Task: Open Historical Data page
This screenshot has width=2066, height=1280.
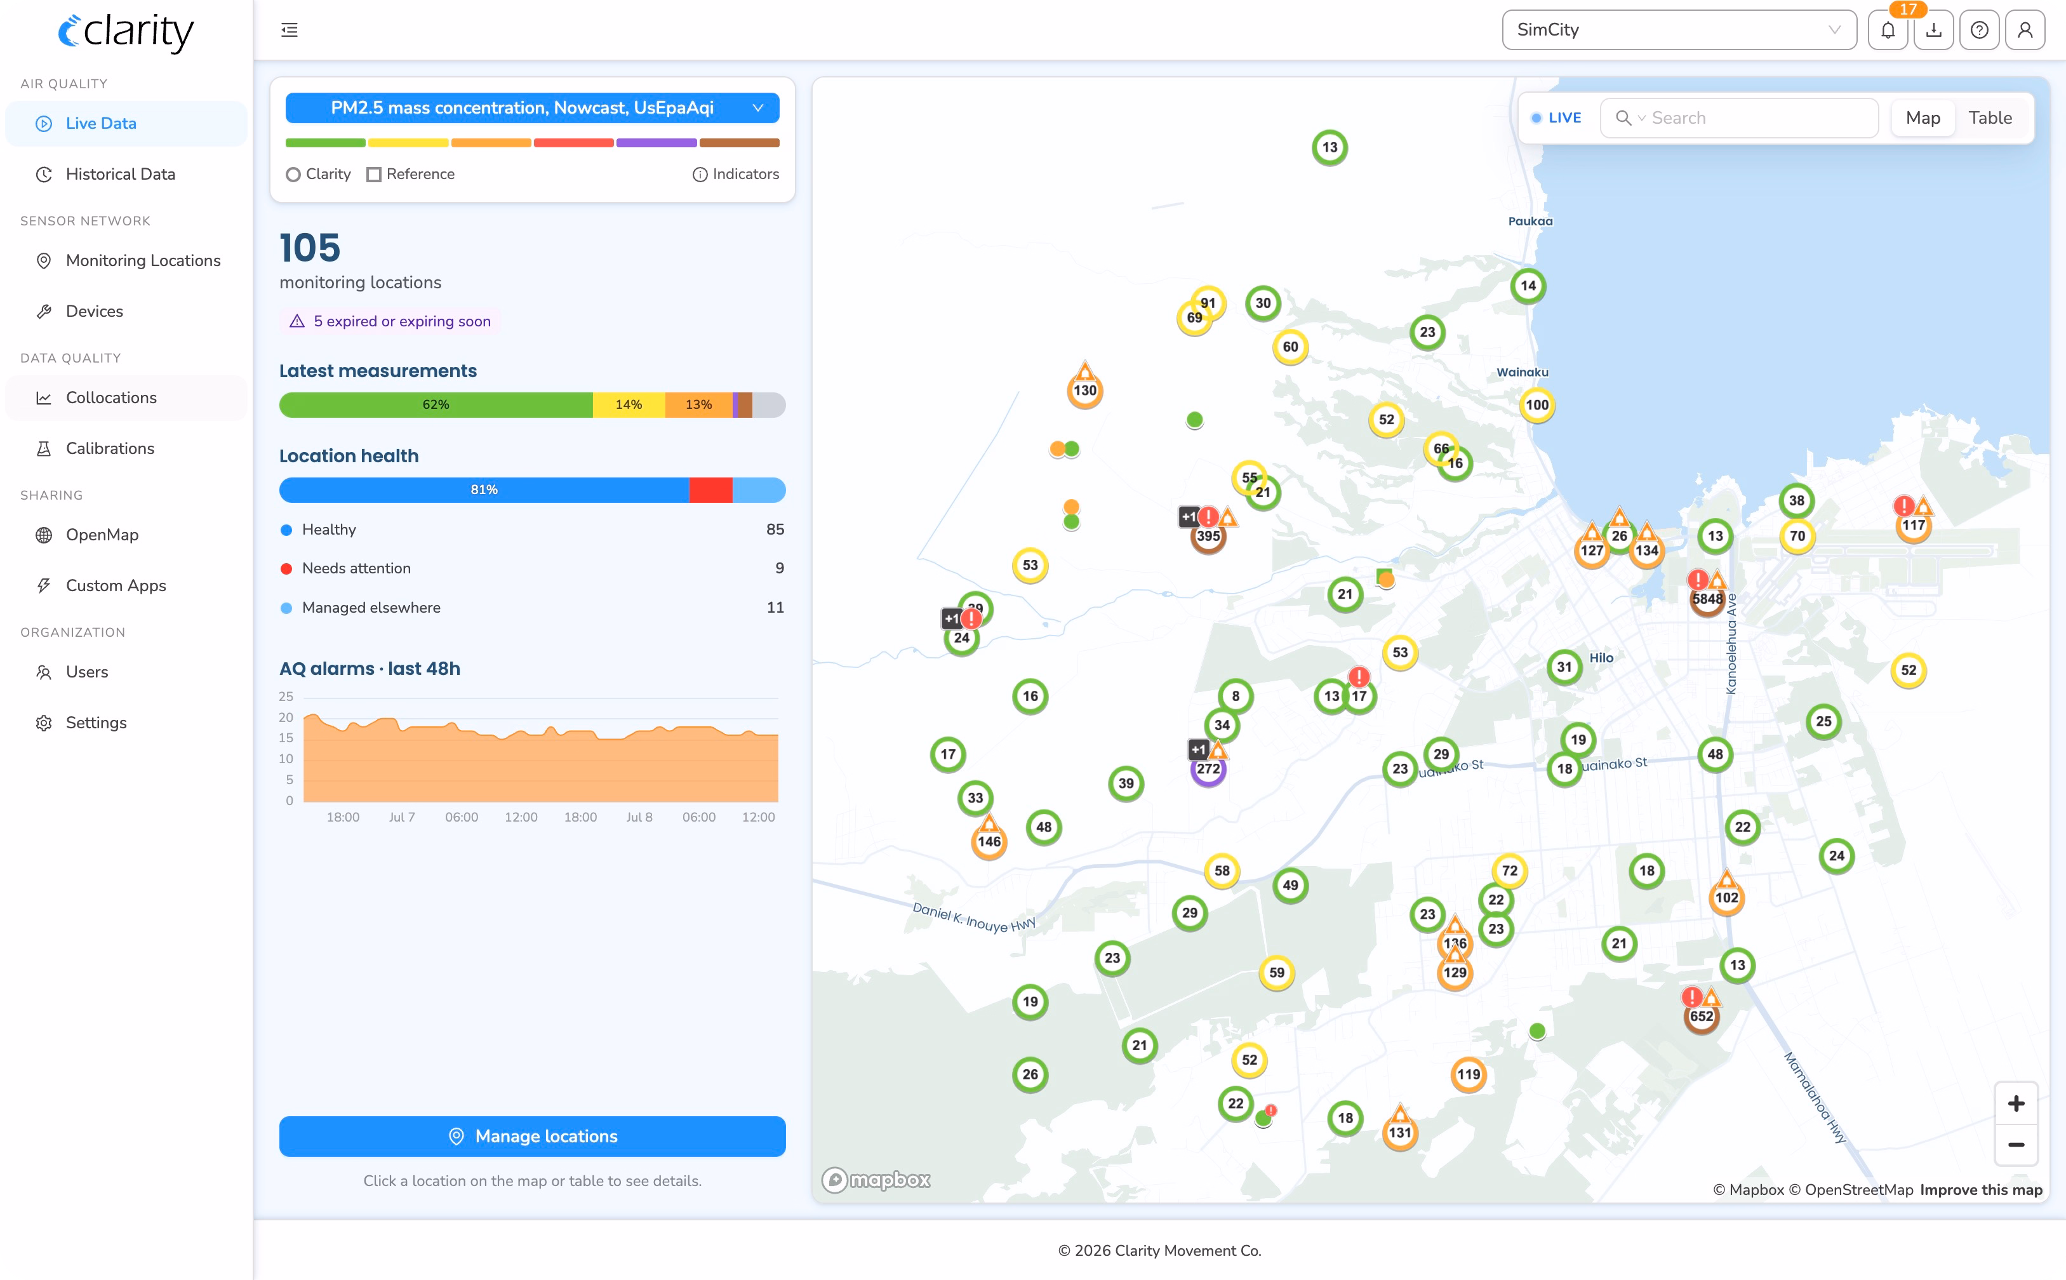Action: pyautogui.click(x=126, y=175)
